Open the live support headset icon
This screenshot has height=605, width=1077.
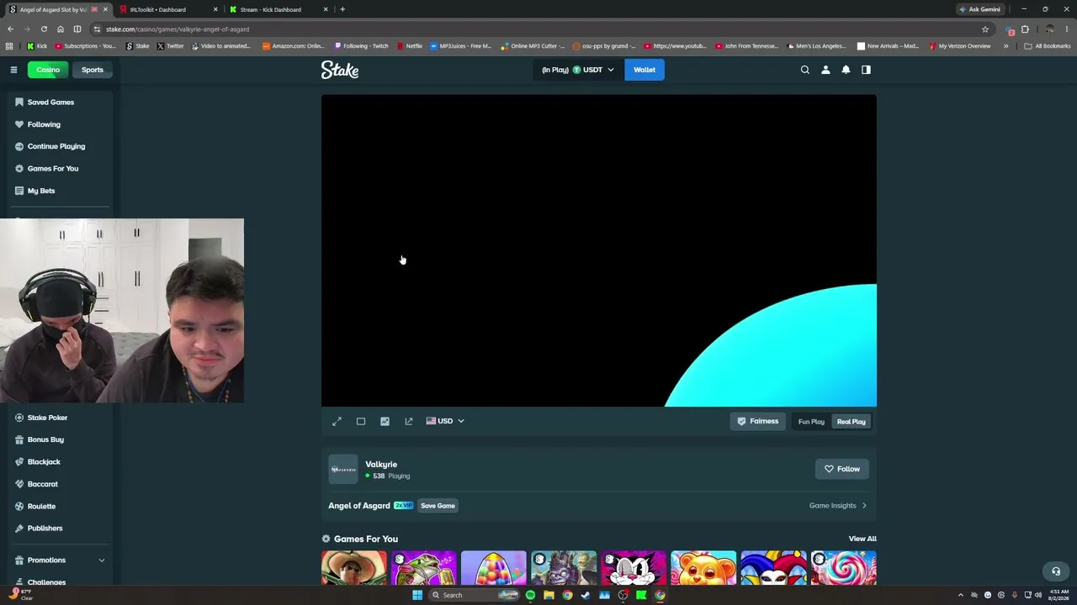coord(1056,571)
